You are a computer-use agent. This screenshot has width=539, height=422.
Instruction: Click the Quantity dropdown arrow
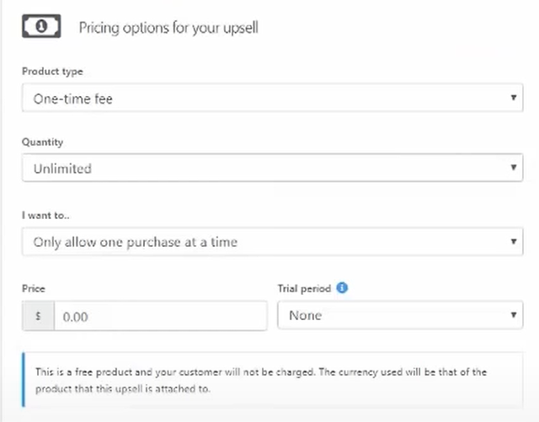(514, 168)
